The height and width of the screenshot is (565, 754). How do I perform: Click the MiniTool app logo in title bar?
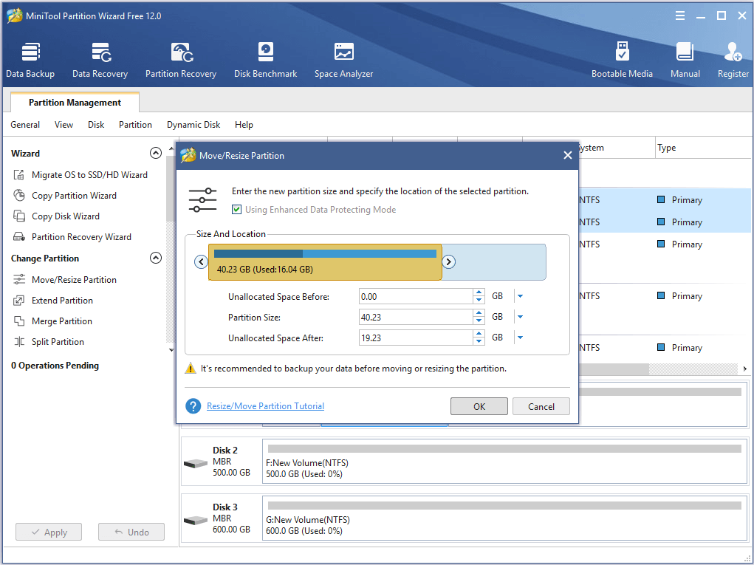coord(15,16)
